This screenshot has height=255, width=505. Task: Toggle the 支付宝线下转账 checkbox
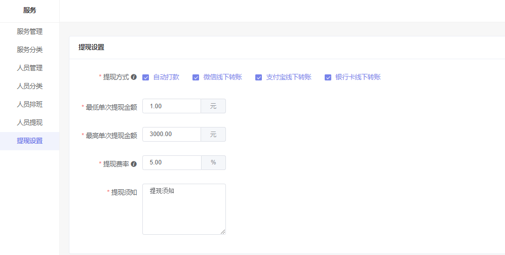[259, 77]
